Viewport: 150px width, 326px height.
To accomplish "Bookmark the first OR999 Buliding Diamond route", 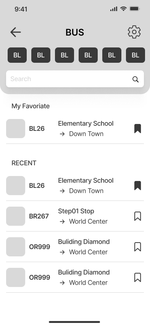I will [x=137, y=247].
